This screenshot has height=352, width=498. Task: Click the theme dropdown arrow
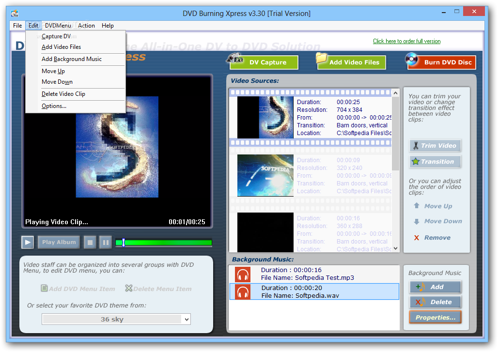[187, 319]
